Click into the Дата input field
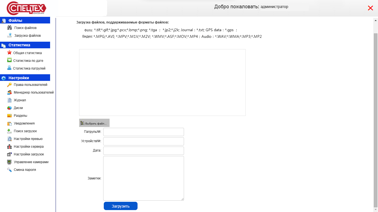 click(143, 151)
